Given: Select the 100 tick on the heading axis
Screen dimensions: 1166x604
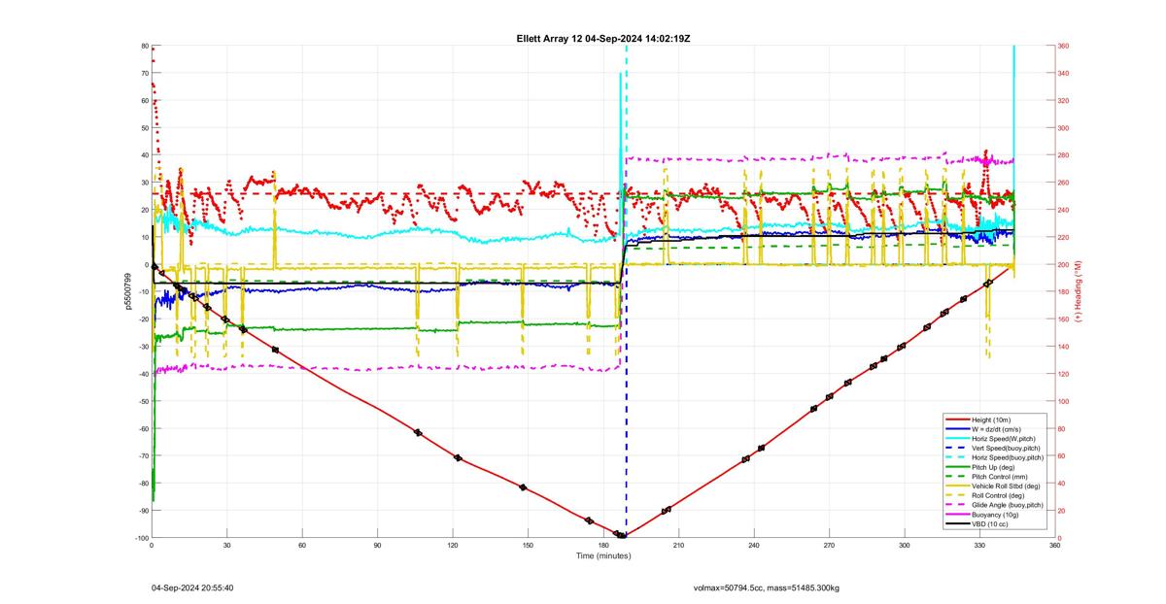Looking at the screenshot, I should tap(1063, 401).
